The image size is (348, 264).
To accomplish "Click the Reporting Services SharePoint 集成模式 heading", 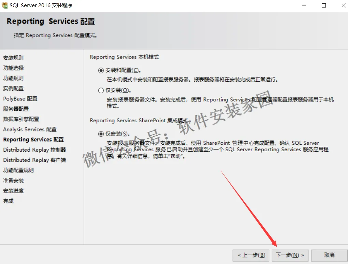I will tap(139, 121).
